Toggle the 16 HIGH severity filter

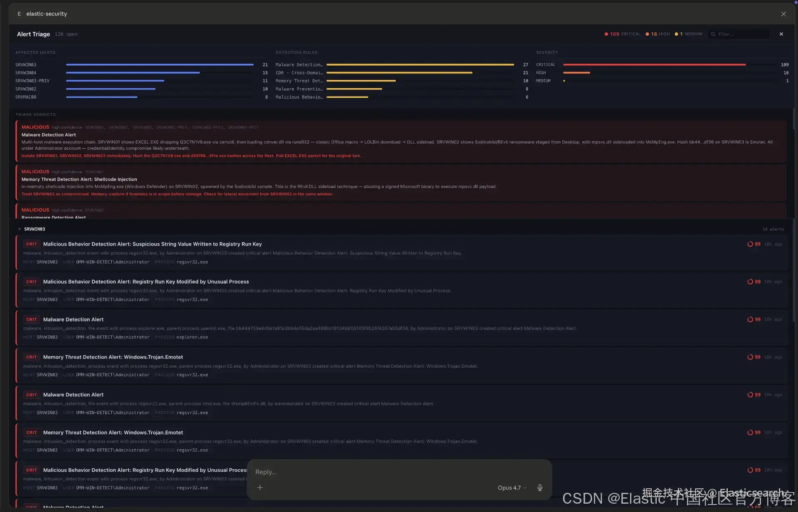coord(658,34)
